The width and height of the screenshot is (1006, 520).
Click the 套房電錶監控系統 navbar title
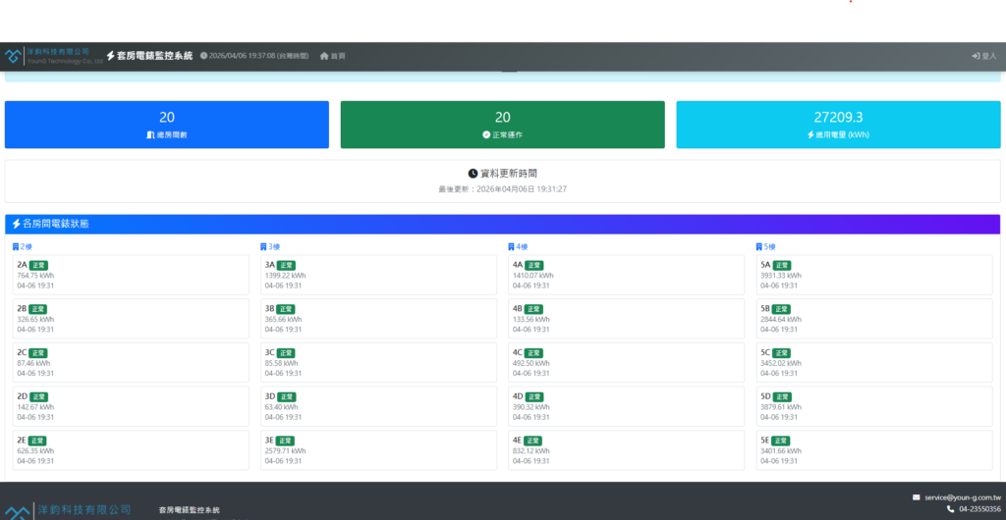[x=154, y=56]
